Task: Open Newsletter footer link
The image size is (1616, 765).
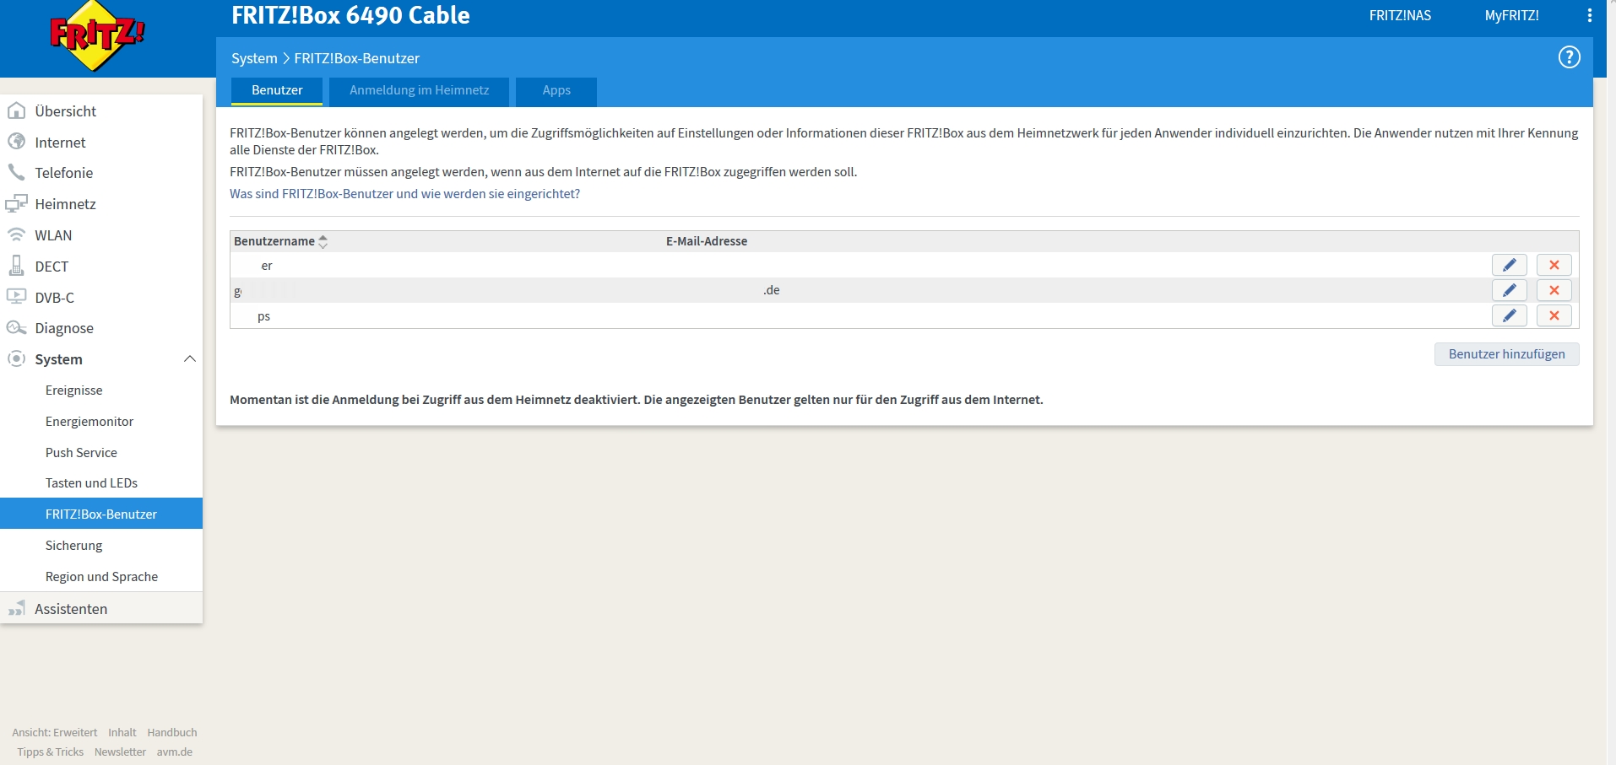Action: click(120, 752)
